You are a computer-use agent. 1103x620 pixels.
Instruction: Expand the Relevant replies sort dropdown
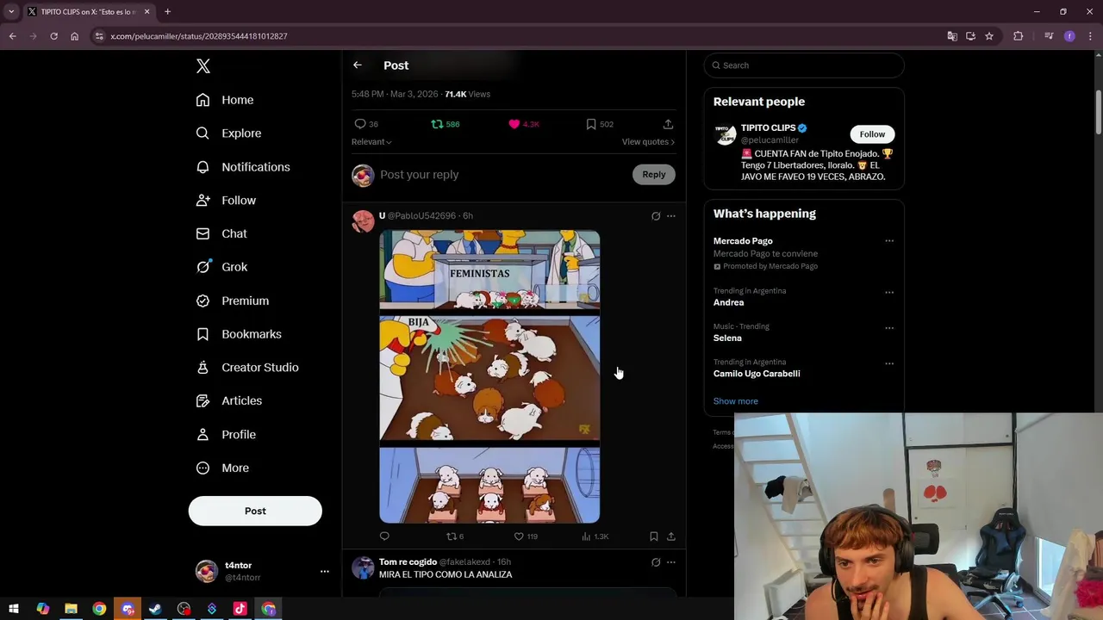[371, 142]
